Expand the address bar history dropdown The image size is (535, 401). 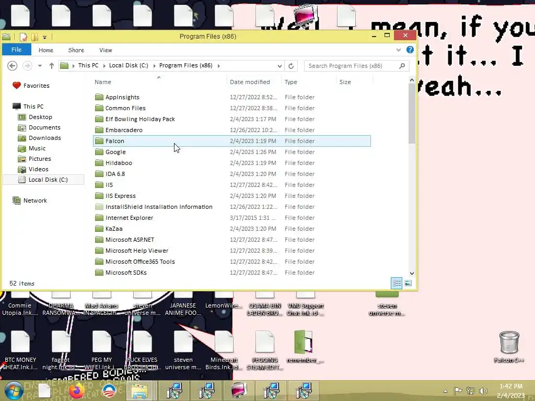pos(280,66)
